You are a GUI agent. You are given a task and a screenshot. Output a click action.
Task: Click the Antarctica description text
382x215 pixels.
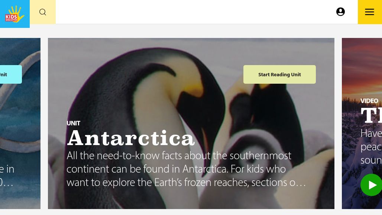[x=186, y=169]
